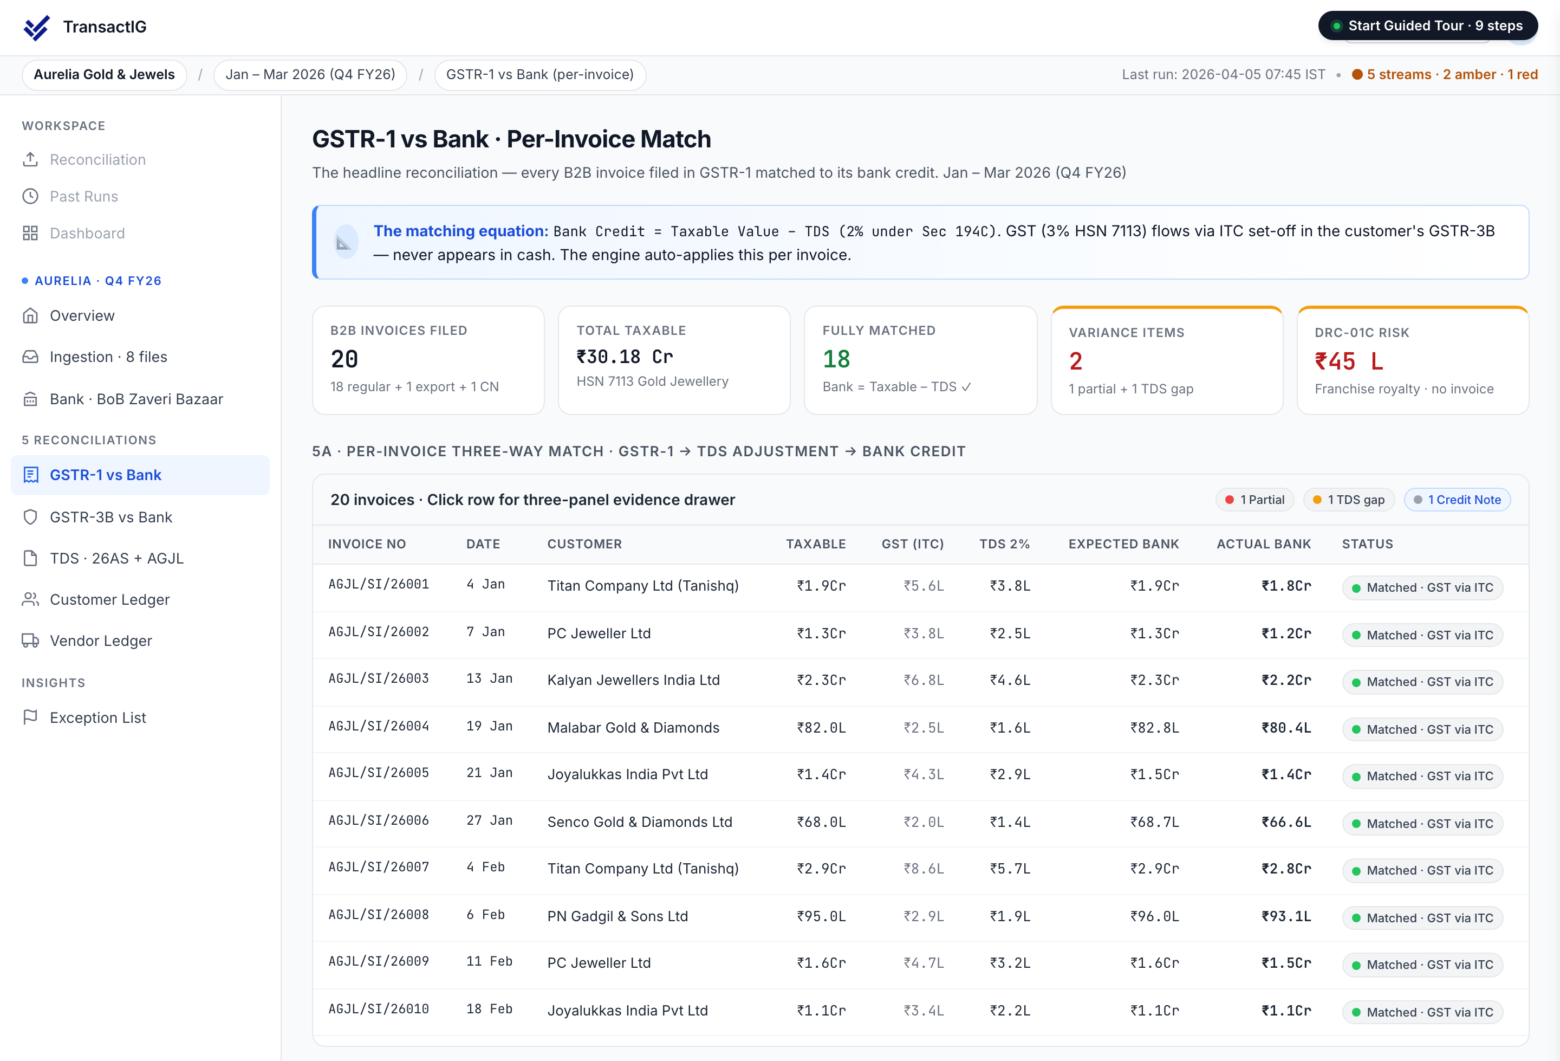
Task: Click the 5 streams status indicator
Action: [x=1445, y=75]
